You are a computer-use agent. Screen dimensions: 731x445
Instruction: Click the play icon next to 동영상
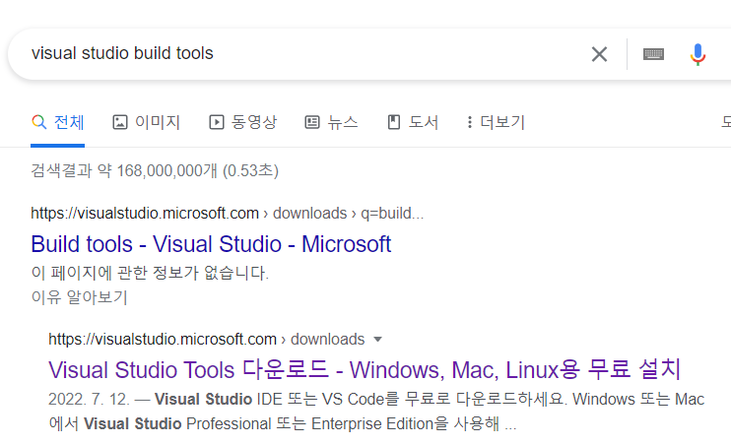click(x=217, y=122)
